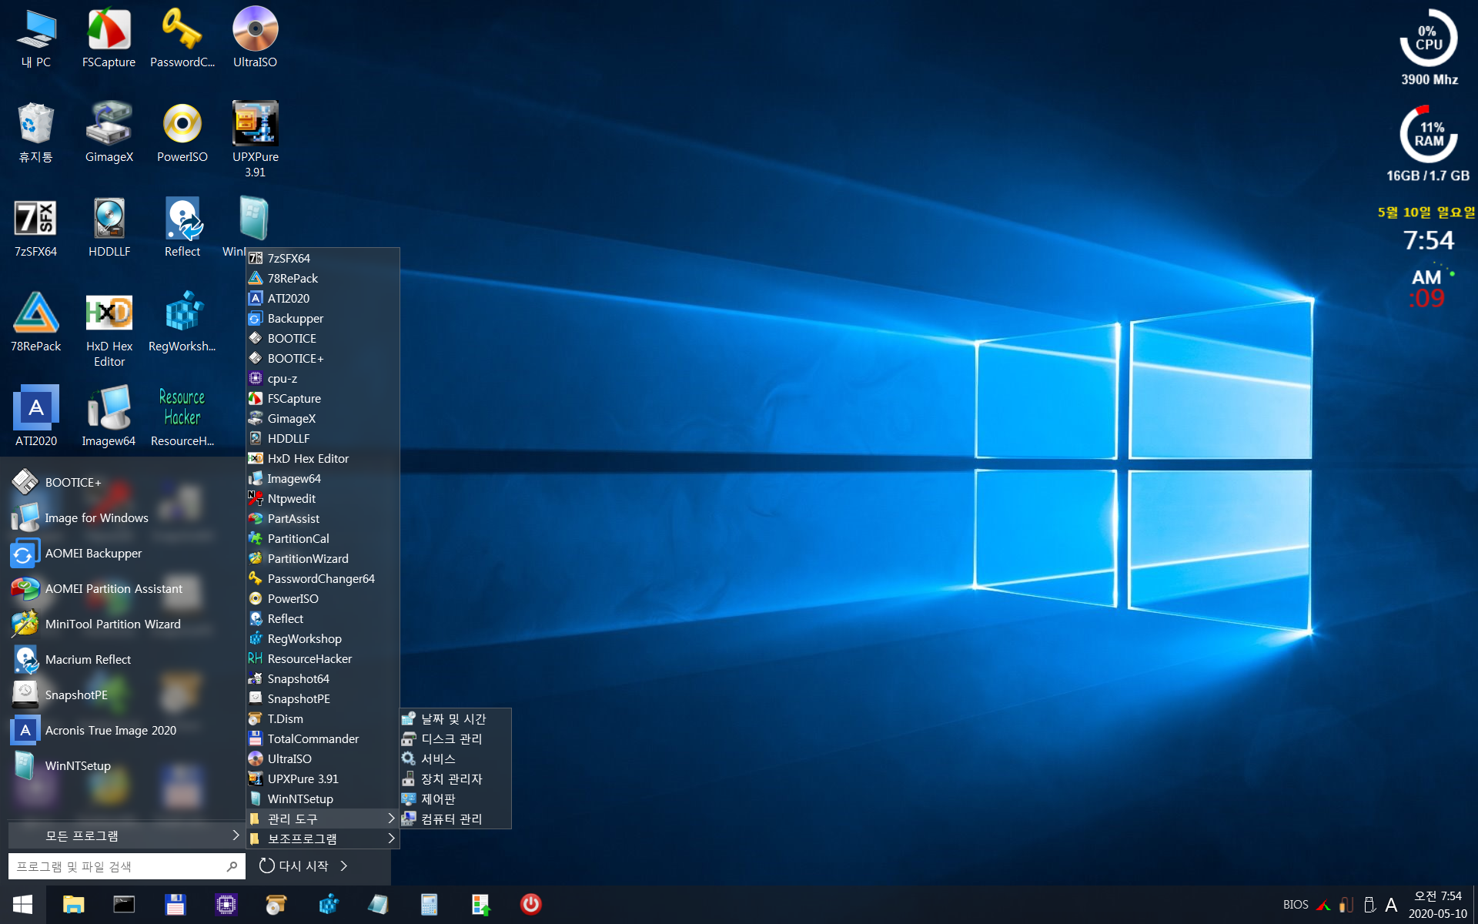
Task: Open the FSCapture desktop icon
Action: tap(109, 38)
